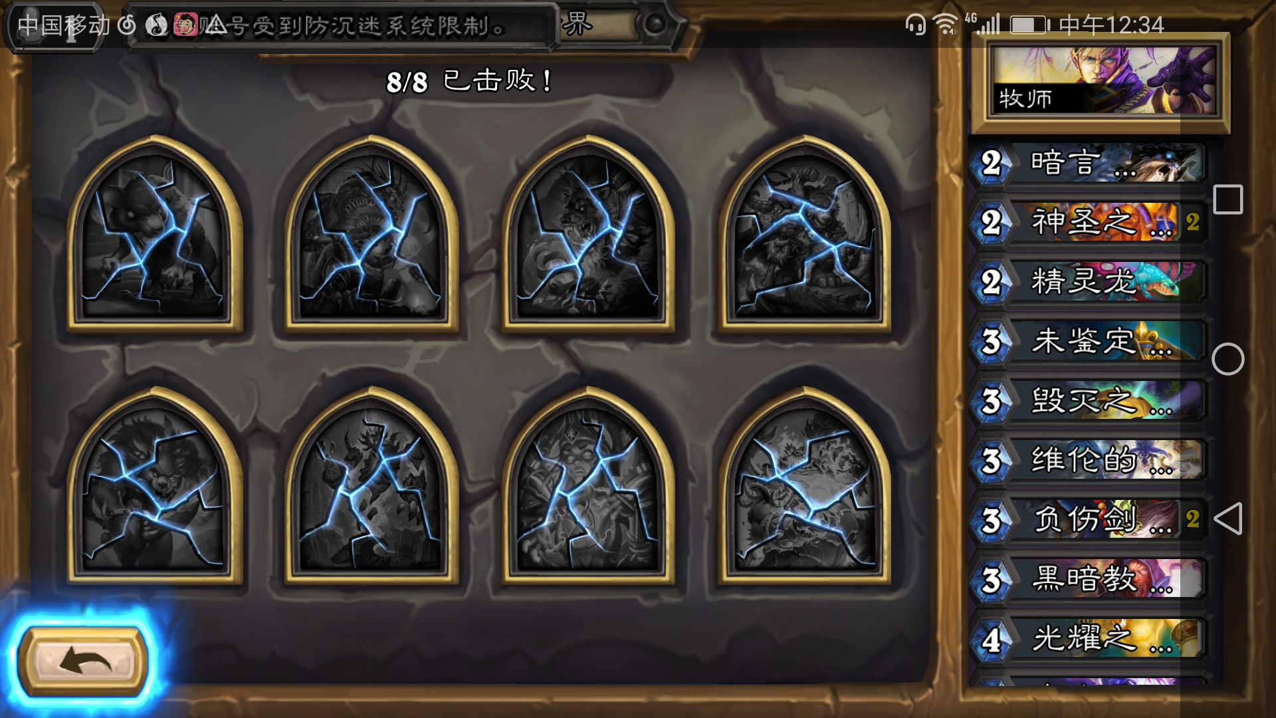Tap the Android home circle icon
The width and height of the screenshot is (1276, 718).
click(x=1227, y=359)
